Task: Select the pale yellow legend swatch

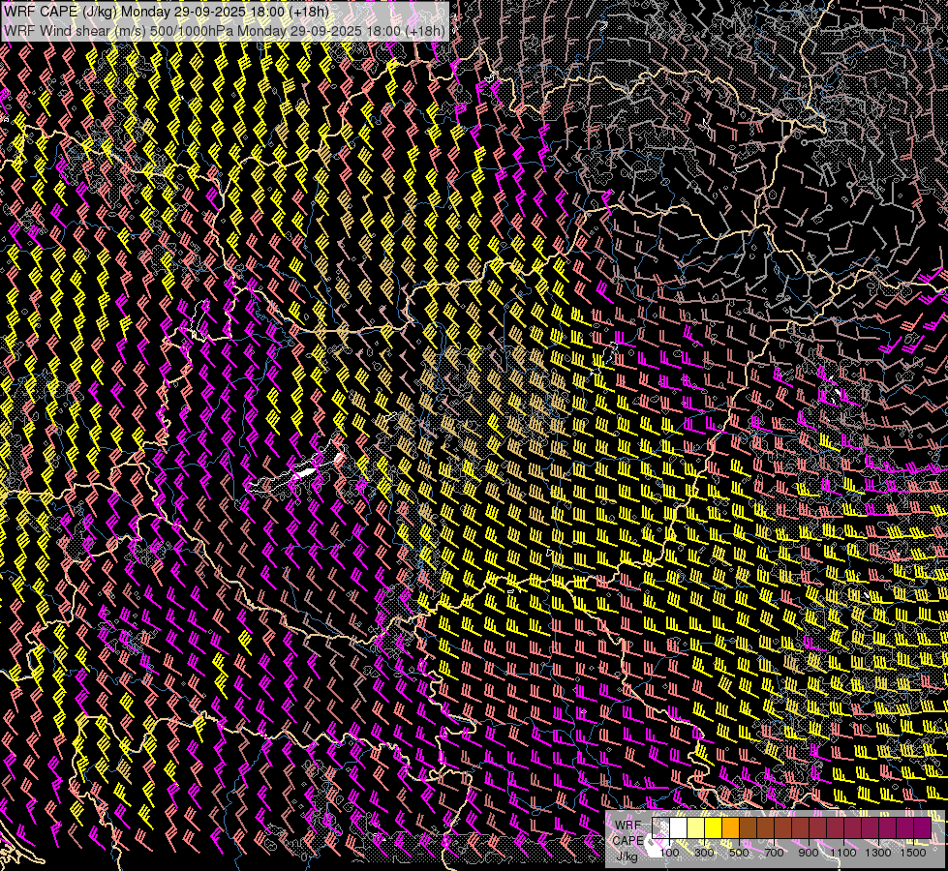Action: tap(696, 828)
